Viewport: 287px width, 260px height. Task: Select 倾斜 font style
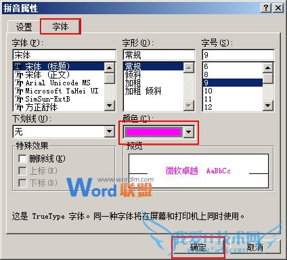(x=154, y=74)
